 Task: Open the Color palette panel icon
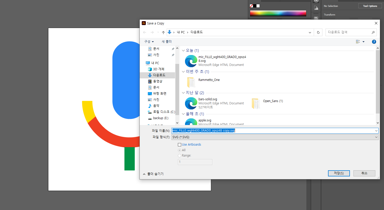click(x=316, y=1)
